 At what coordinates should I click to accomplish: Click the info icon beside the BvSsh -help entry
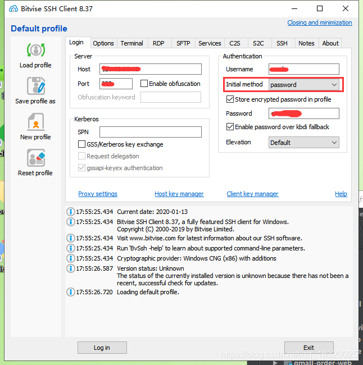71,248
